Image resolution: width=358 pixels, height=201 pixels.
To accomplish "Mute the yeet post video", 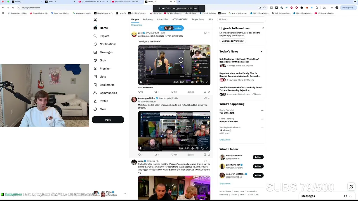I will tap(192, 82).
